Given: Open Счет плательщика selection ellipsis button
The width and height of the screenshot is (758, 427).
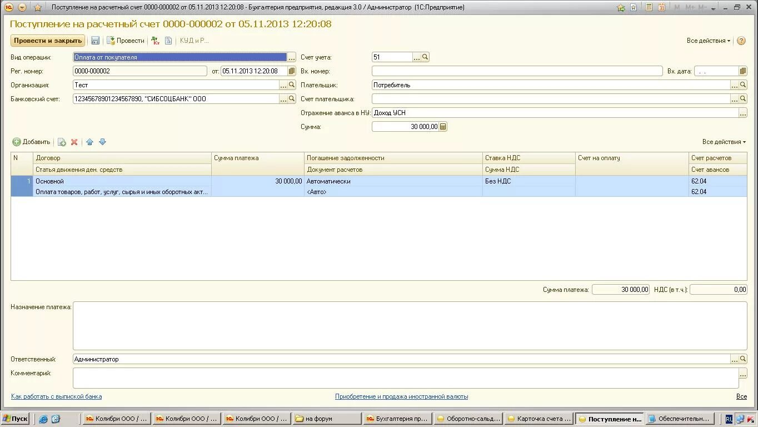Looking at the screenshot, I should [x=734, y=99].
